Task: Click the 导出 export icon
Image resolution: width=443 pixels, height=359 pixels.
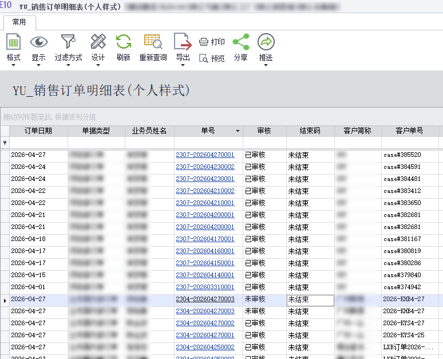Action: [x=183, y=42]
